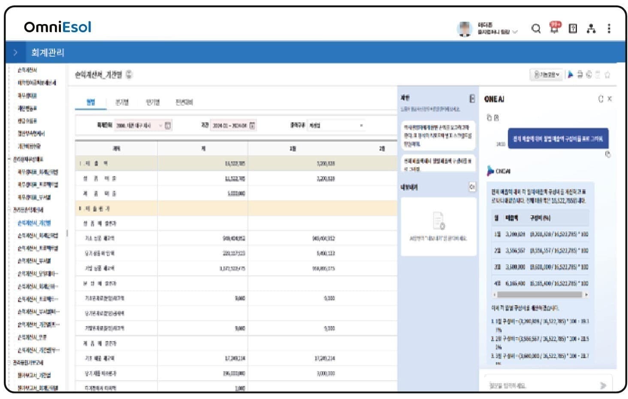628x399 pixels.
Task: Open the function dropdown button in page toolbar
Action: [546, 75]
